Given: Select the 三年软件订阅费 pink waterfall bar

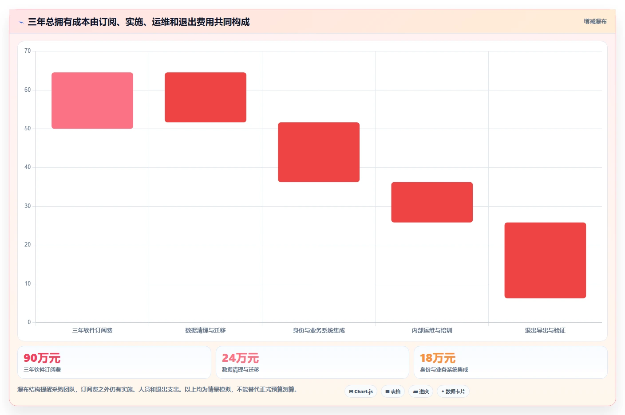Looking at the screenshot, I should [x=92, y=101].
